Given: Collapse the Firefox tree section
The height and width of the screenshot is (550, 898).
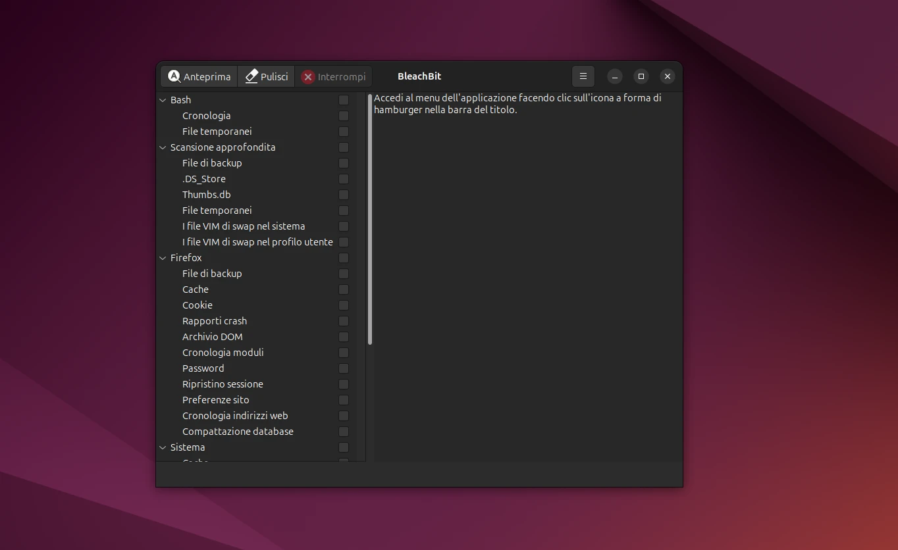Looking at the screenshot, I should click(x=163, y=258).
